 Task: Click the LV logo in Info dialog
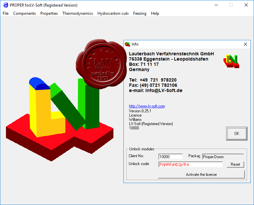tap(231, 61)
